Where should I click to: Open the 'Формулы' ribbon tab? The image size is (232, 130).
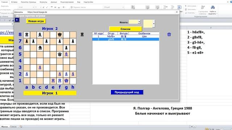[x=43, y=2]
